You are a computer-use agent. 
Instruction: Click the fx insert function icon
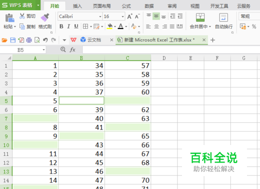click(72, 50)
